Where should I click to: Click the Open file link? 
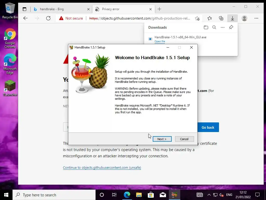(160, 41)
